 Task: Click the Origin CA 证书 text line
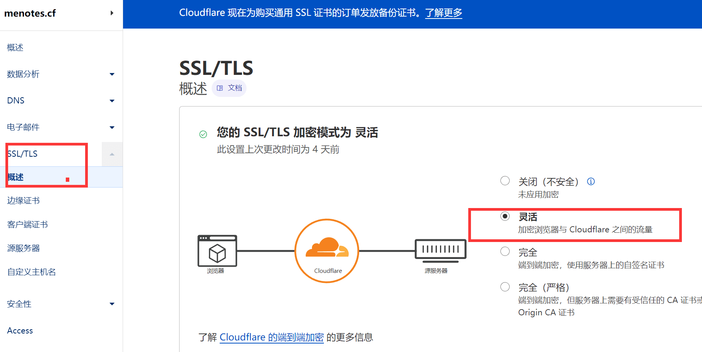click(x=546, y=312)
